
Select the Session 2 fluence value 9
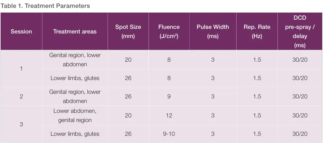(169, 96)
